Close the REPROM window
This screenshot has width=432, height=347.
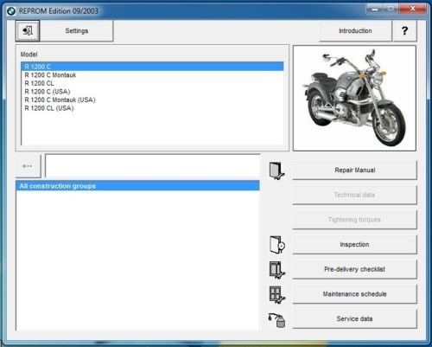(413, 9)
